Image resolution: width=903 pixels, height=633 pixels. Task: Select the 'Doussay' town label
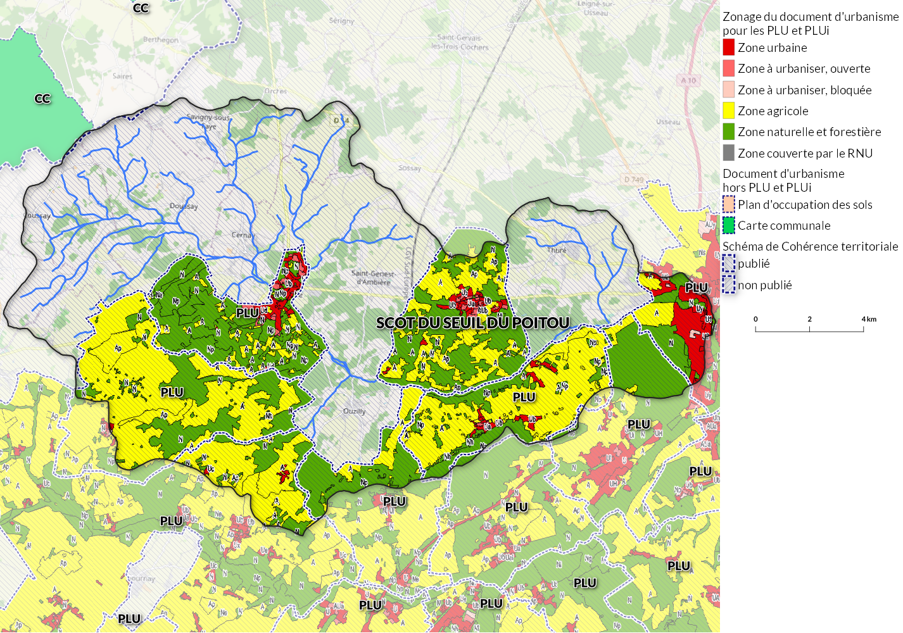(184, 206)
